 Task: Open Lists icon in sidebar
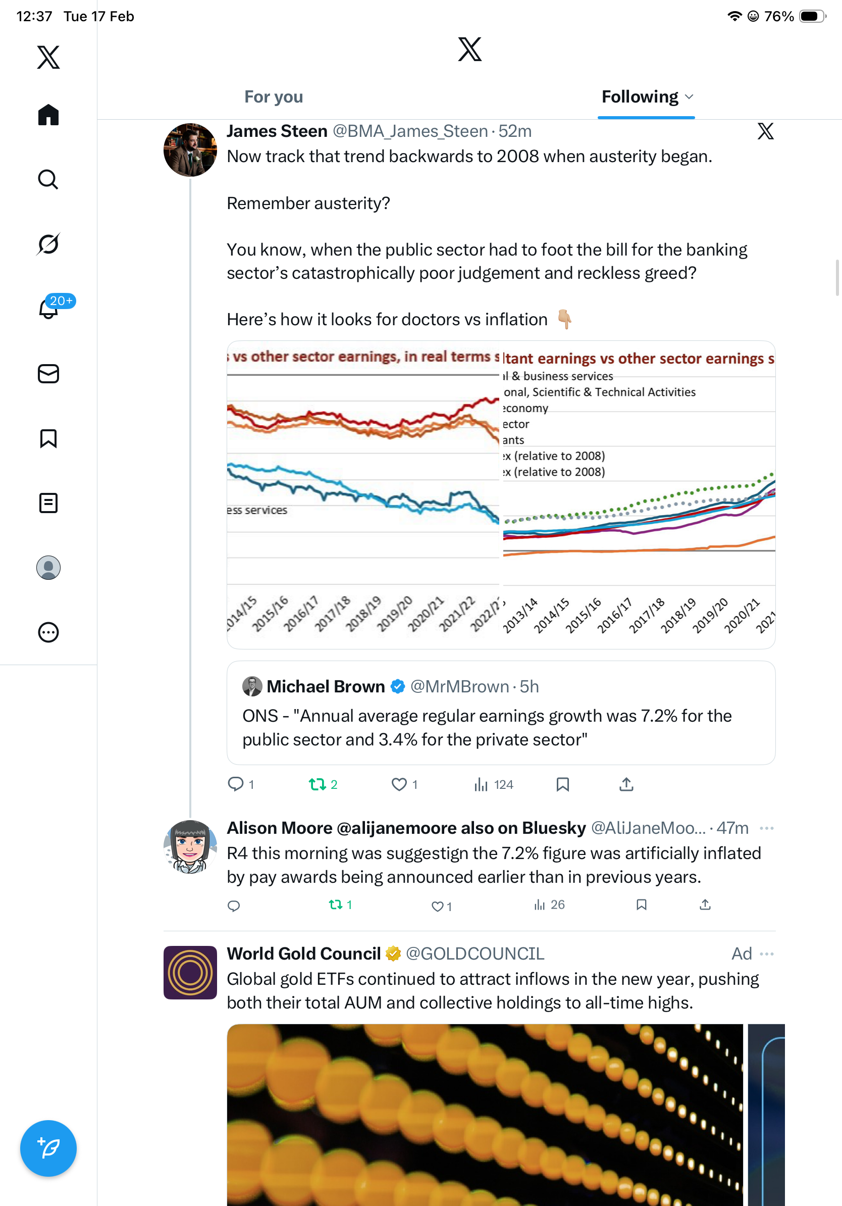pyautogui.click(x=48, y=502)
